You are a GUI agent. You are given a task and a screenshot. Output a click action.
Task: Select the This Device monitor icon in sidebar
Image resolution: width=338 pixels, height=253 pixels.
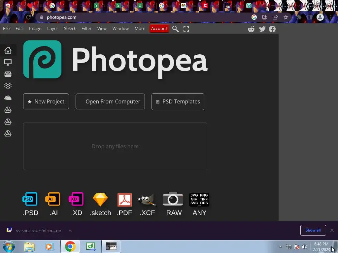[8, 62]
